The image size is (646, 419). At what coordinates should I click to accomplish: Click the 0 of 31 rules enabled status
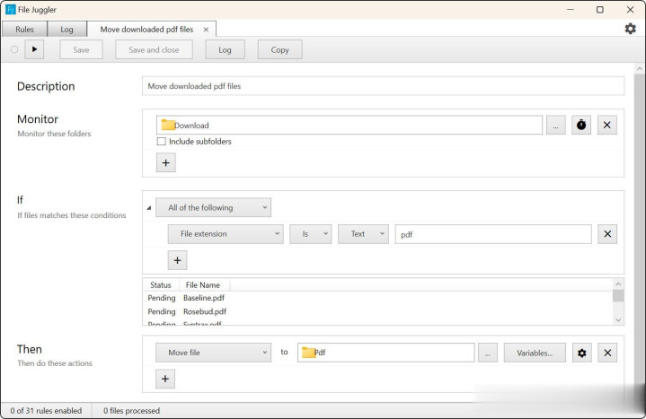coord(46,410)
